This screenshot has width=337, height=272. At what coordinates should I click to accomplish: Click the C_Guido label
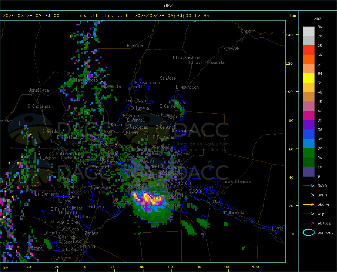[50, 131]
